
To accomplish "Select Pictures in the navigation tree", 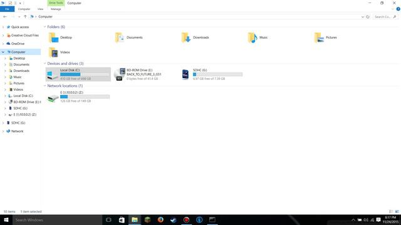I will click(19, 83).
